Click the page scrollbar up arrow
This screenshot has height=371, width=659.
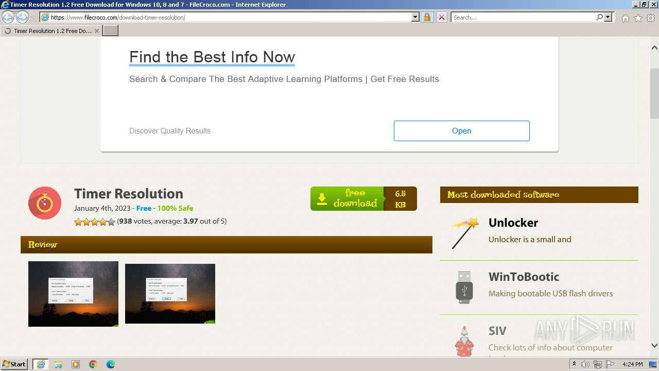pos(654,47)
